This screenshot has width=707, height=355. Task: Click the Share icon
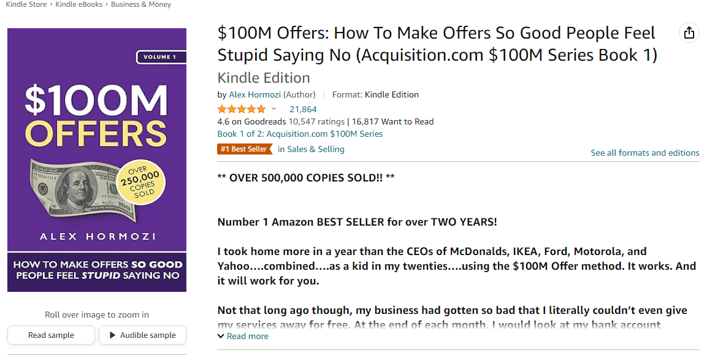point(689,32)
